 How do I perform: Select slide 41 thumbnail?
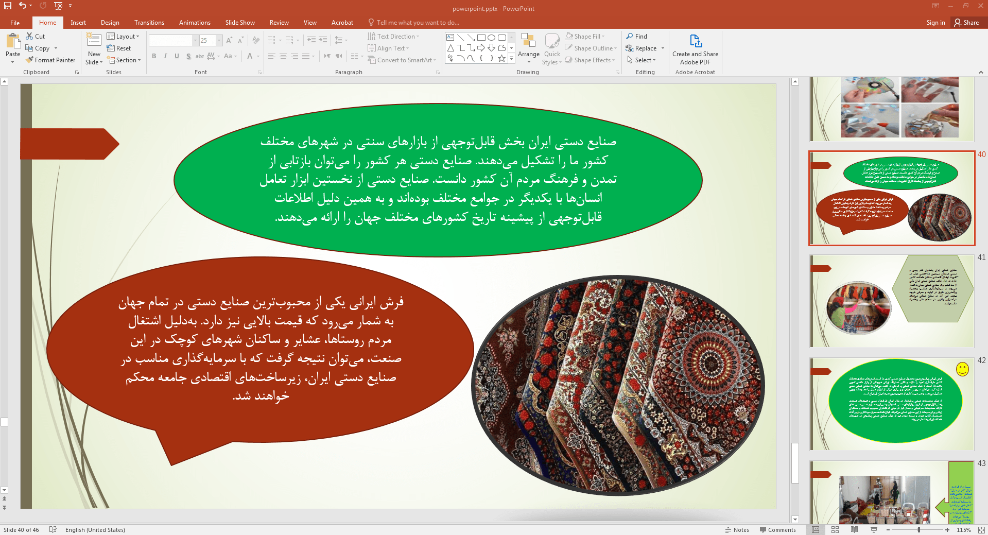[x=892, y=301]
